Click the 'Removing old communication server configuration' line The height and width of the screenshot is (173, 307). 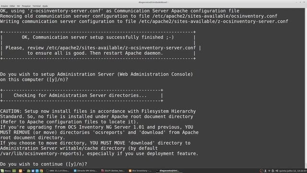point(139,16)
